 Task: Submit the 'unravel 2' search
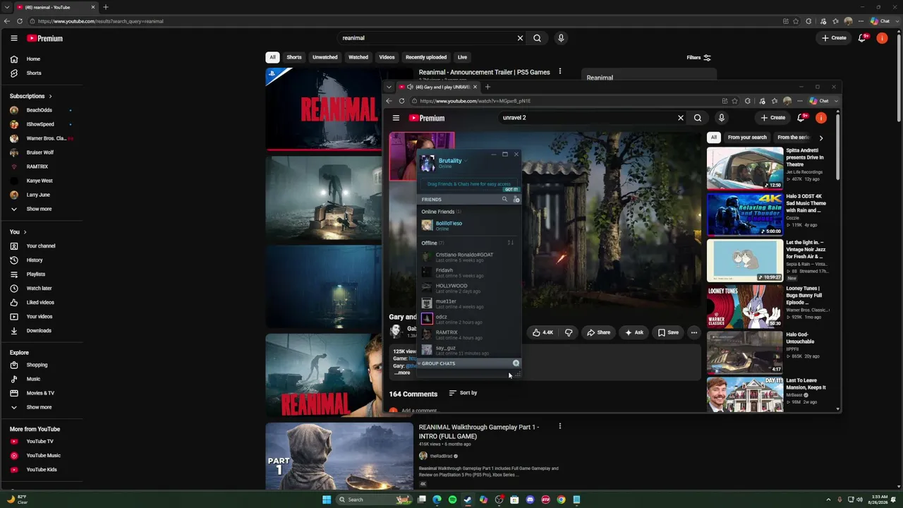point(698,118)
